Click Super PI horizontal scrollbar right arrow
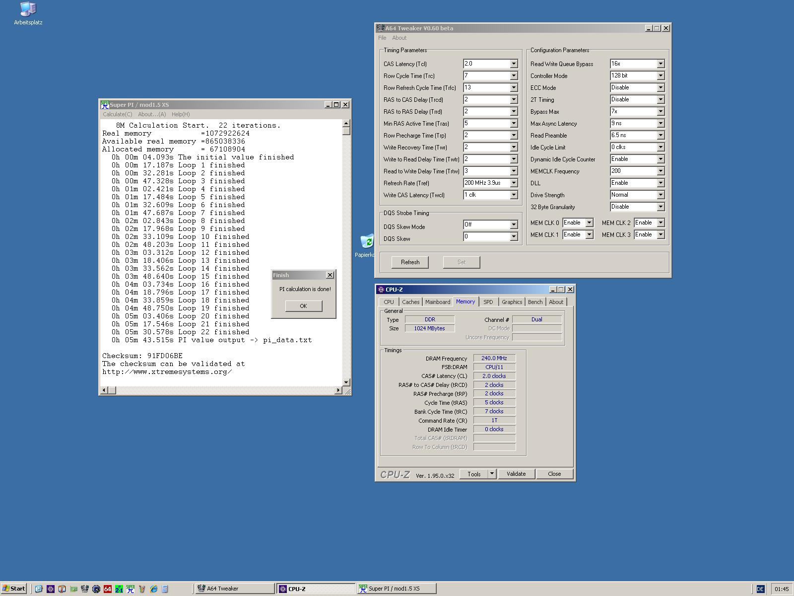The height and width of the screenshot is (596, 794). [338, 390]
